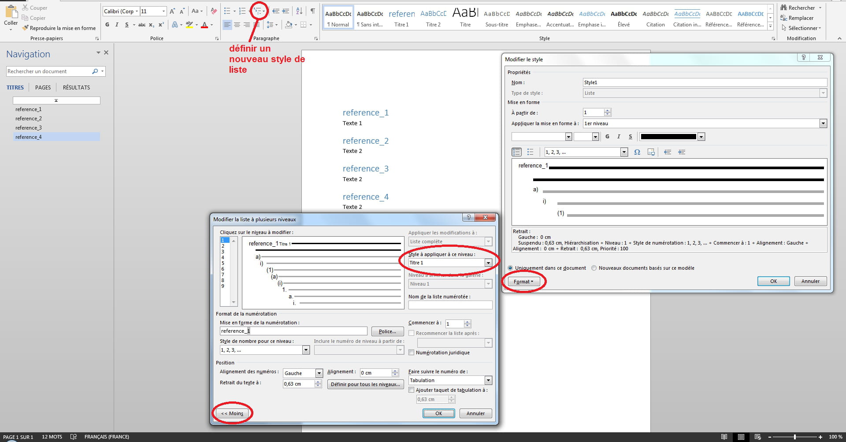Click the bulleted list icon in ribbon
The width and height of the screenshot is (846, 442).
(x=227, y=11)
